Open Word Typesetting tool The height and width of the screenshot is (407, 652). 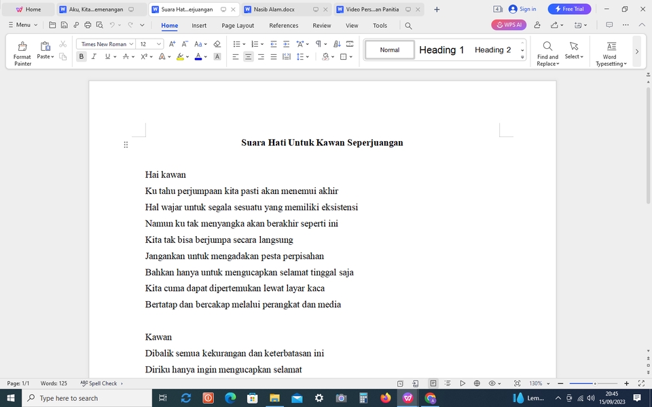coord(611,54)
